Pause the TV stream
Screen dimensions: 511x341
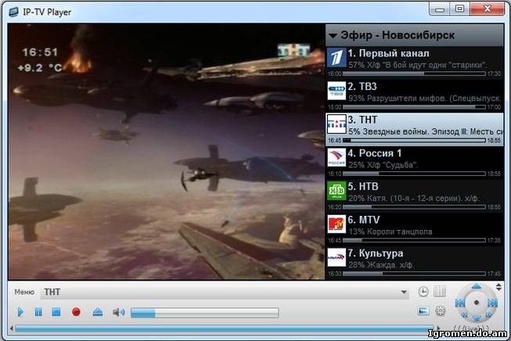38,312
